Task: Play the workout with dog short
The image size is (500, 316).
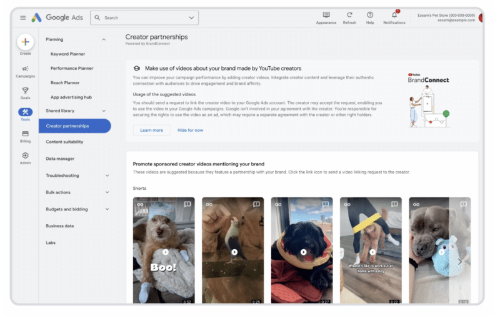Action: [x=372, y=252]
